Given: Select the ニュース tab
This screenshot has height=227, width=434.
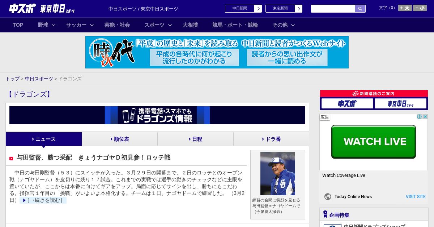Looking at the screenshot, I should 44,139.
